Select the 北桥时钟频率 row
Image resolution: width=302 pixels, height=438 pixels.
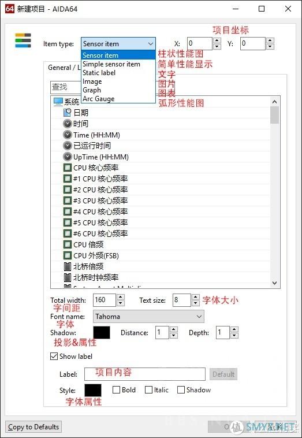161,277
